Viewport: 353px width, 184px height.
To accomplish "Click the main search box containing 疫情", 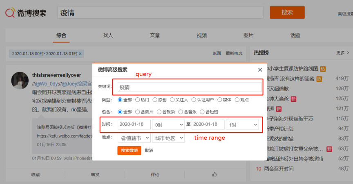I will (x=160, y=12).
